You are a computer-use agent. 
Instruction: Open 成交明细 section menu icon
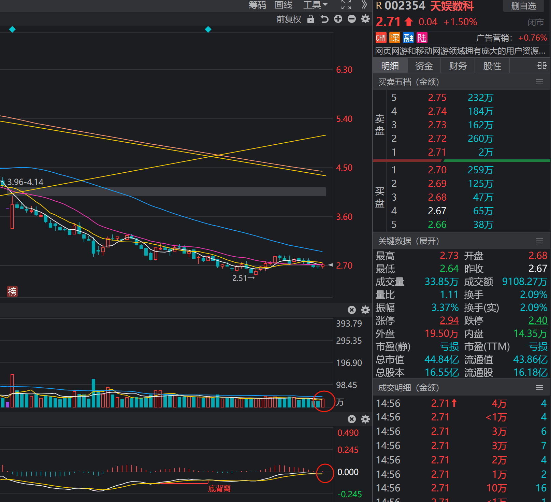pos(539,388)
